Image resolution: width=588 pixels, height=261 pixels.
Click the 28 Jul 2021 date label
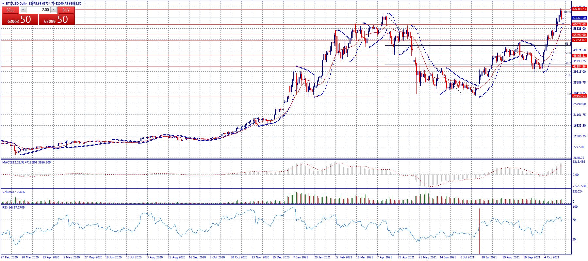pyautogui.click(x=489, y=257)
